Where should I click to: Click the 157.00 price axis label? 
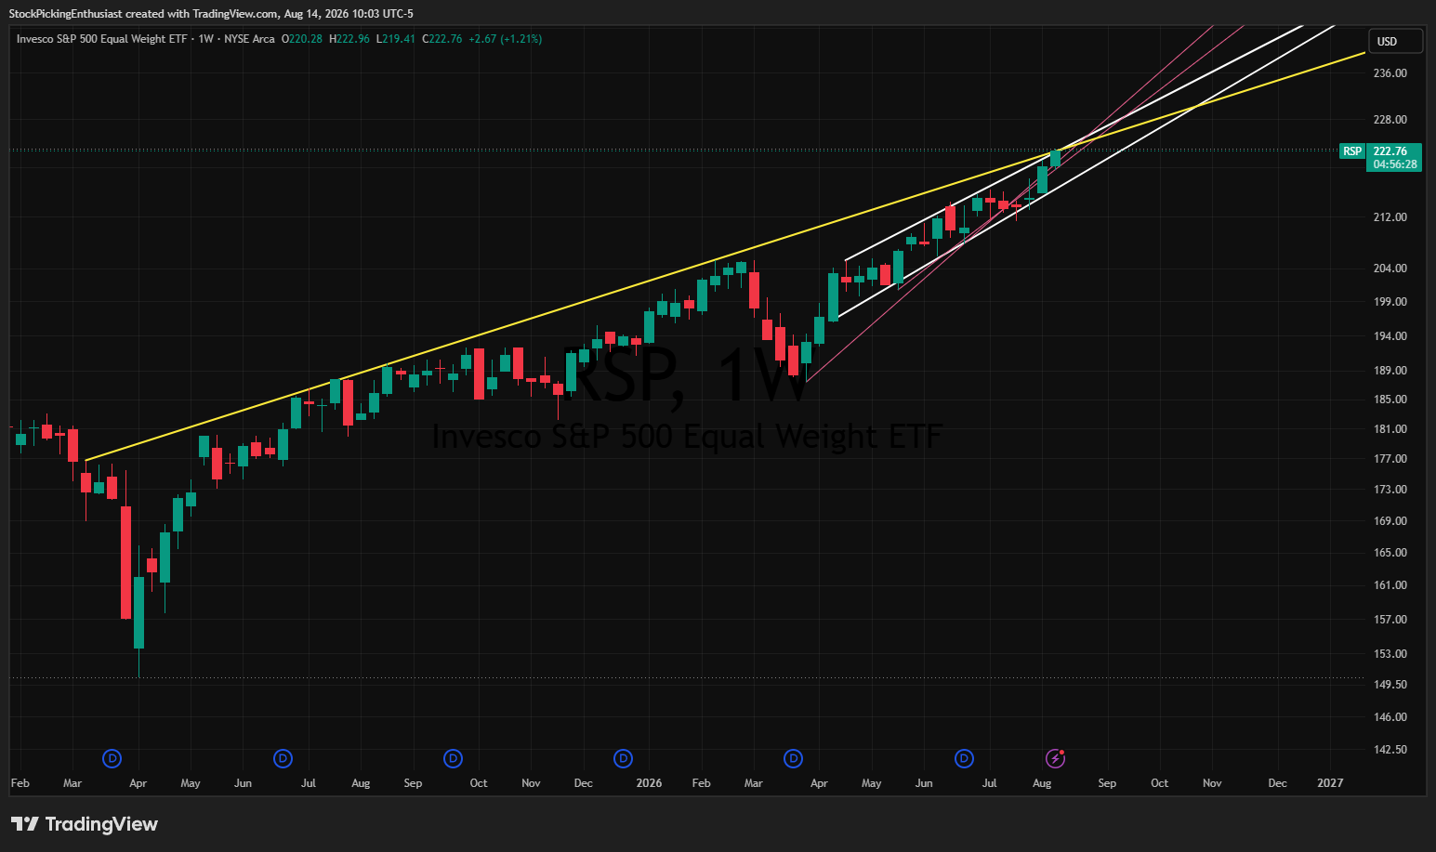[x=1390, y=620]
